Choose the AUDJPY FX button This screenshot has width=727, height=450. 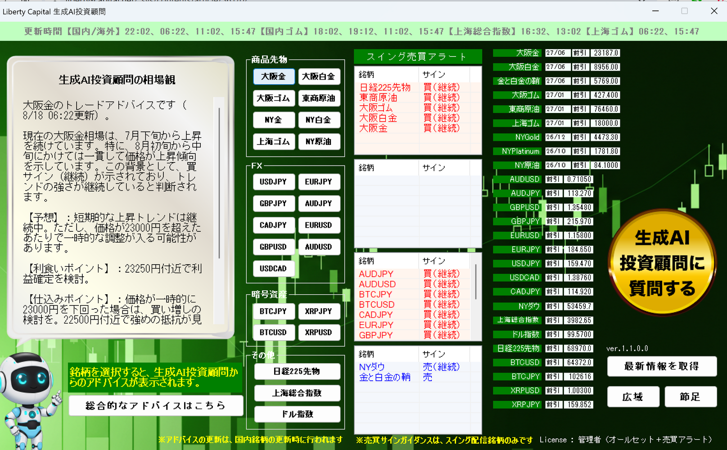pyautogui.click(x=319, y=203)
